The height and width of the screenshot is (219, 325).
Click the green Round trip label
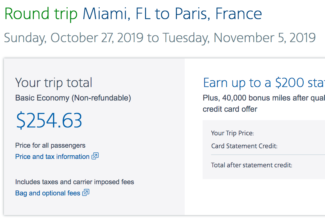click(41, 14)
